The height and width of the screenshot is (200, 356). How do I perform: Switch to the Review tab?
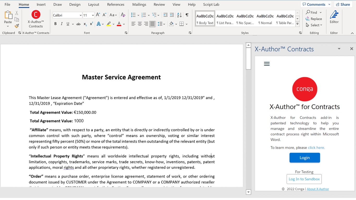159,4
